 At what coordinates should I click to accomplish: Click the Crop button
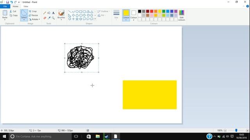33,11
